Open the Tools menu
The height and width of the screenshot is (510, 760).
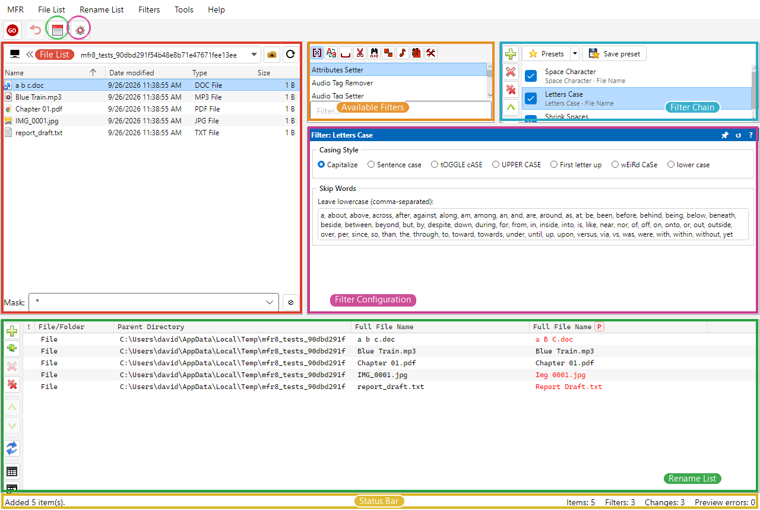click(x=184, y=9)
